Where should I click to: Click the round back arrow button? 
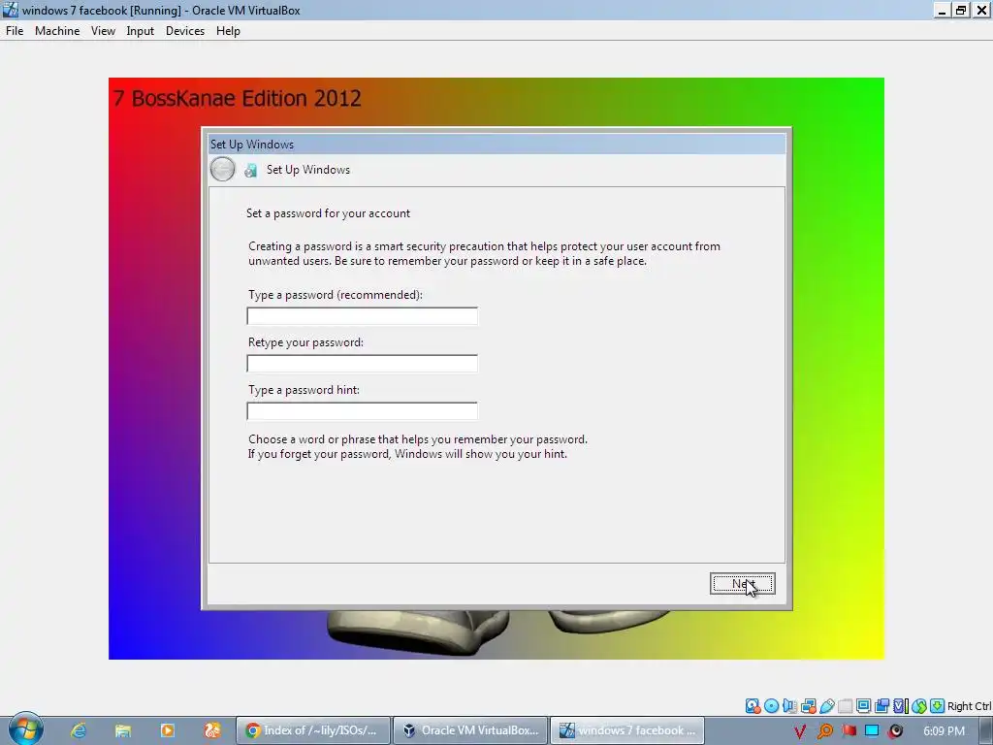[x=222, y=170]
